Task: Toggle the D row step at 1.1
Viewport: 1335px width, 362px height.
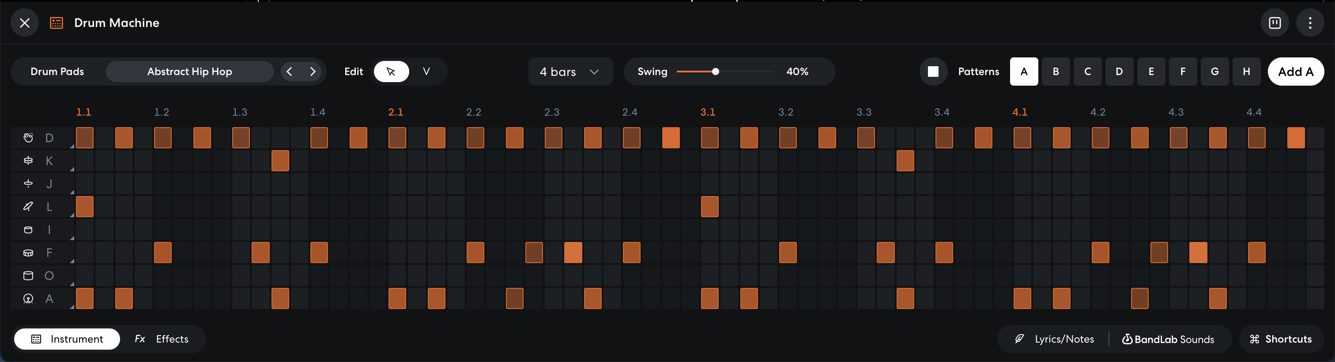Action: coord(84,138)
